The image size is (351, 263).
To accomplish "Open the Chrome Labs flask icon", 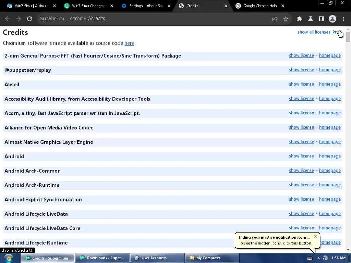I will (x=311, y=19).
